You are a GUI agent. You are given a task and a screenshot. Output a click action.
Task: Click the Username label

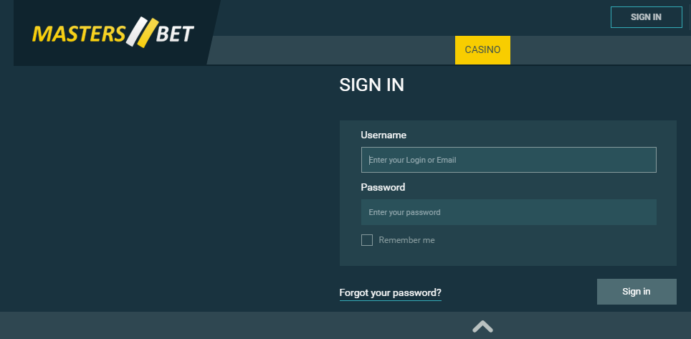tap(383, 135)
